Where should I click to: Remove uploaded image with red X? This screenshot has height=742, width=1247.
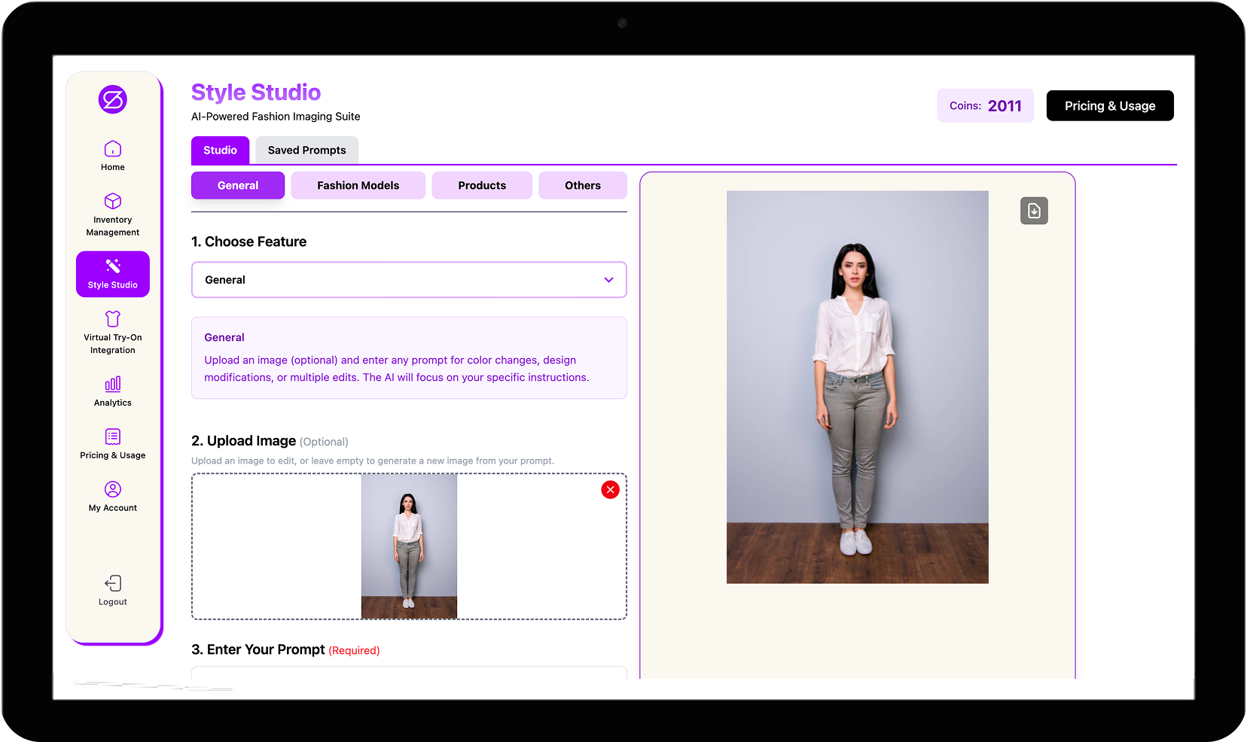(x=610, y=489)
